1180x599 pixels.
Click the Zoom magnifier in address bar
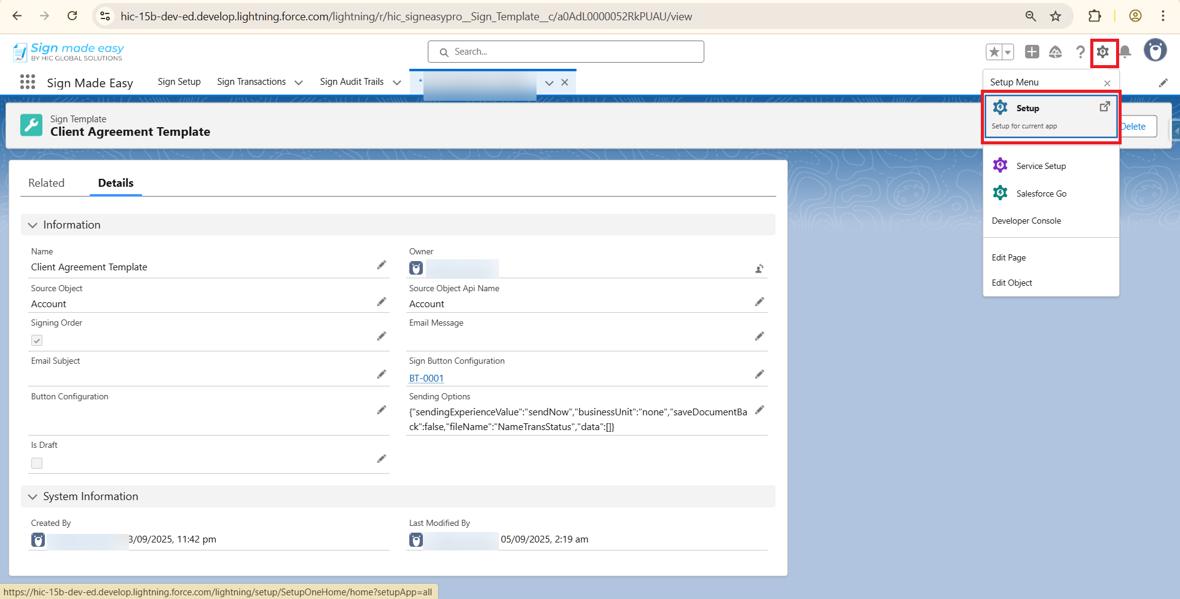point(1031,17)
